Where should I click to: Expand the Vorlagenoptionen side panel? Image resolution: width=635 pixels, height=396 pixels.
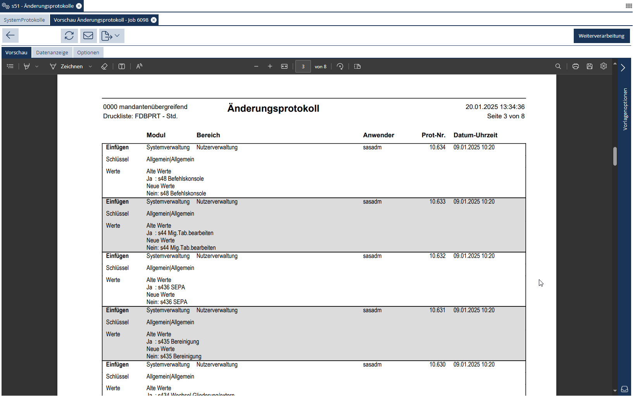(623, 67)
